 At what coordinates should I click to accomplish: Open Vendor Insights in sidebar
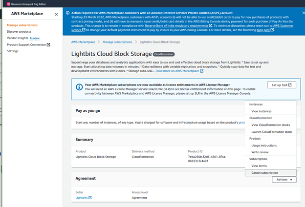click(18, 38)
